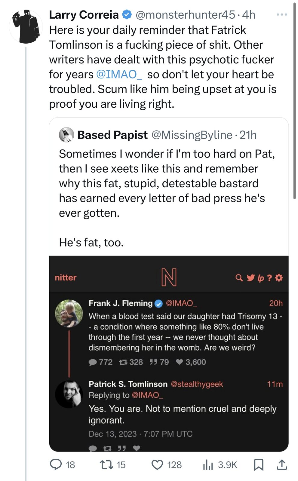Viewport: 298px width, 481px height.
Task: Open Larry Correia's profile avatar
Action: pos(26,26)
